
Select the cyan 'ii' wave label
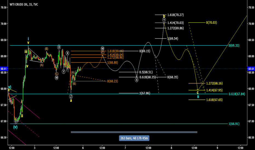198,97
